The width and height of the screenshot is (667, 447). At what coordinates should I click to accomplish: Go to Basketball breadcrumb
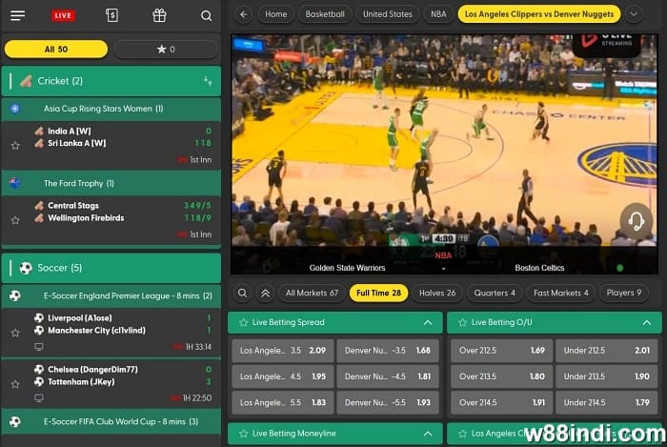325,14
